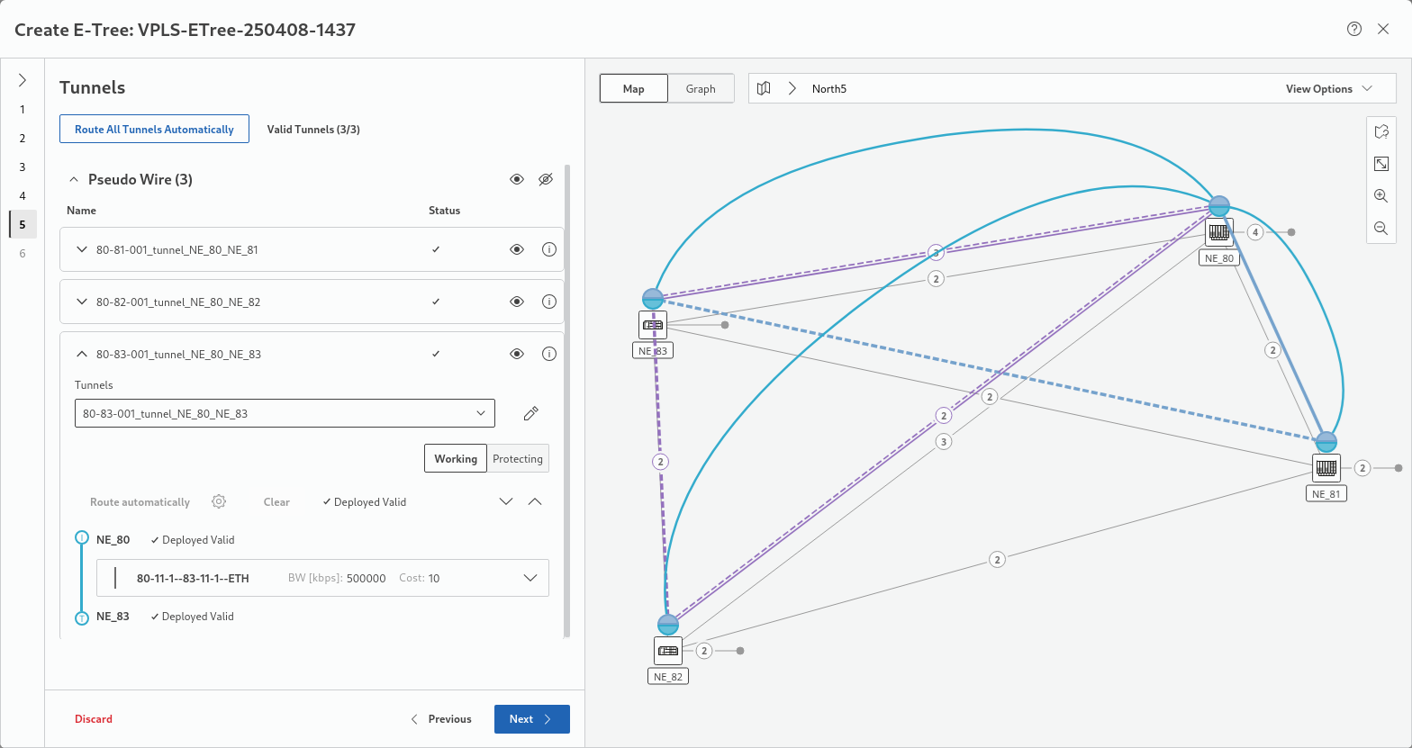Click the NE_80 node icon on map

point(1219,232)
